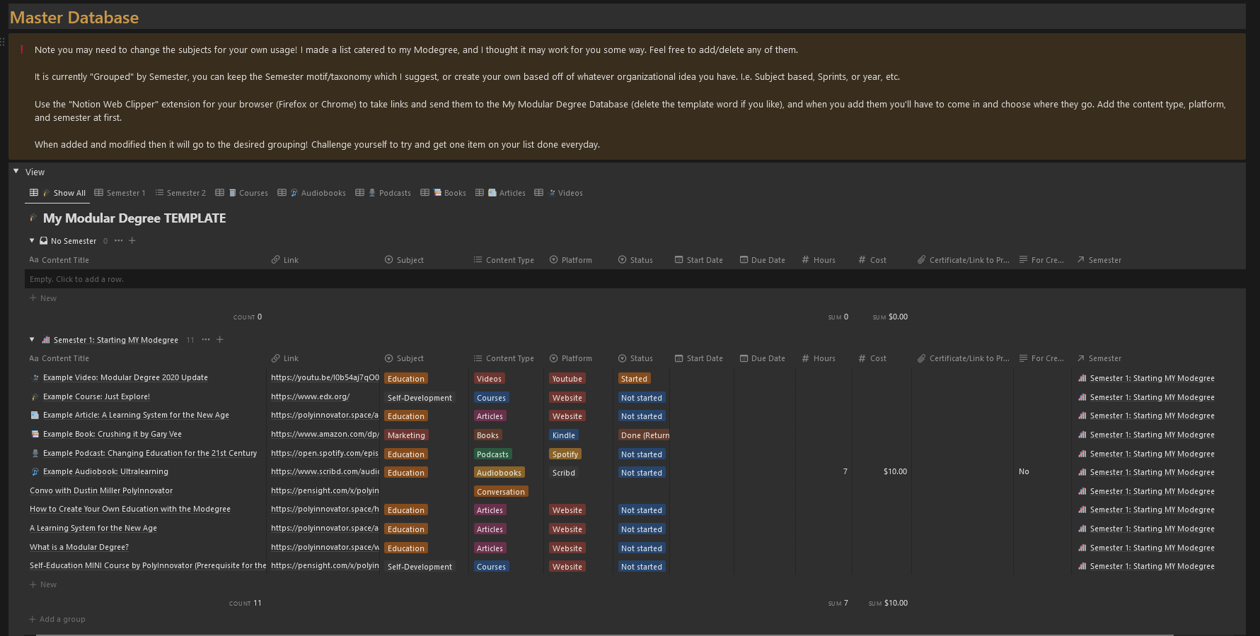Screen dimensions: 1260x636
Task: Open the Podcasts view tab
Action: pos(388,193)
